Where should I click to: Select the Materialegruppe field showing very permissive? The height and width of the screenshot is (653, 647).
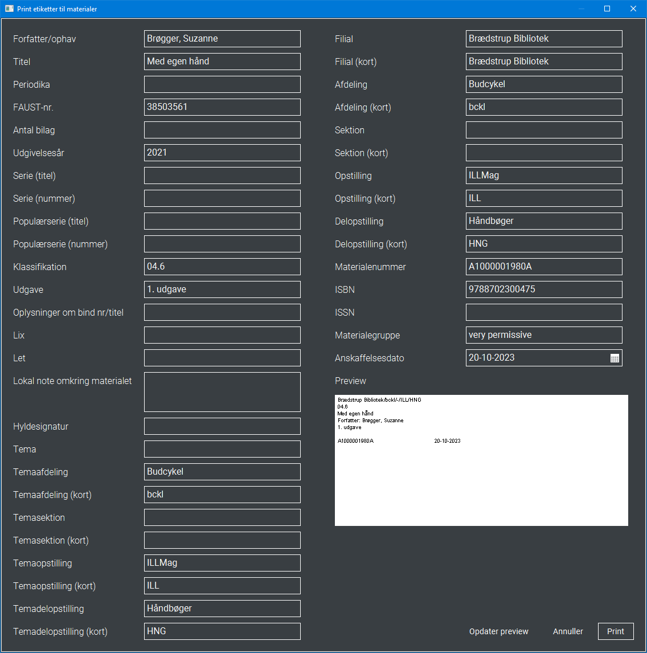pos(544,334)
